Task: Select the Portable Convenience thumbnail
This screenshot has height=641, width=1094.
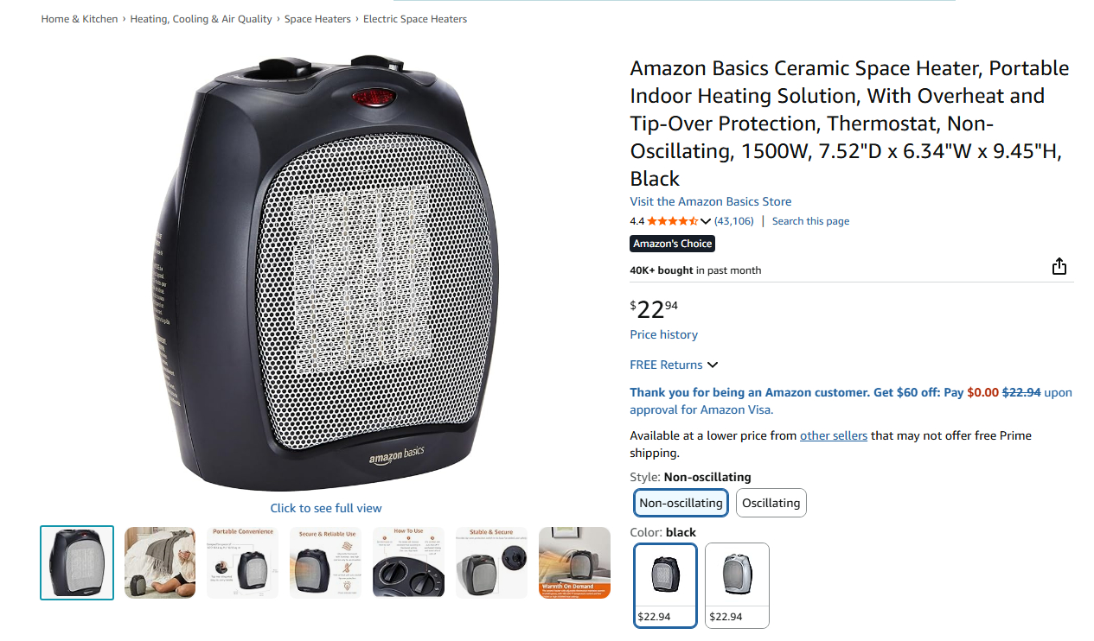Action: pos(243,562)
